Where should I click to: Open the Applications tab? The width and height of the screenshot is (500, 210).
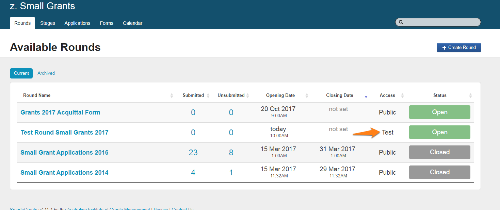click(77, 23)
